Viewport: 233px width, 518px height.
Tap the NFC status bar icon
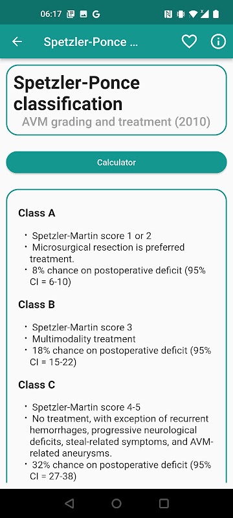coord(168,14)
